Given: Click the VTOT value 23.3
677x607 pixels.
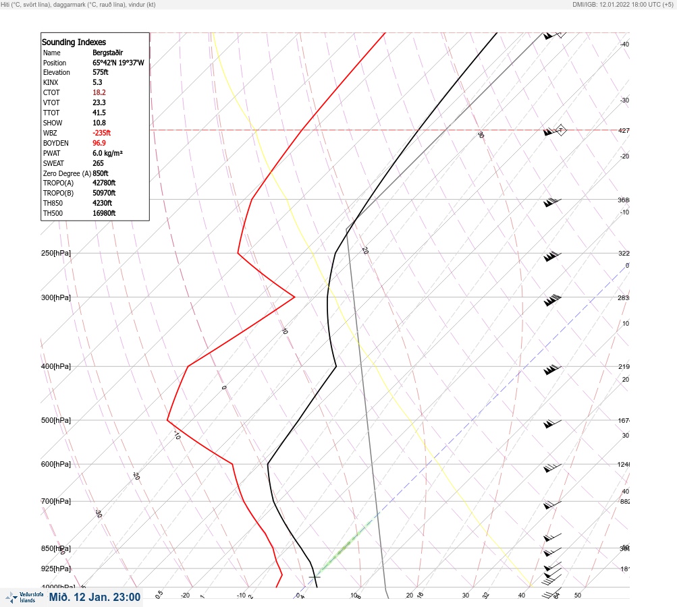Looking at the screenshot, I should tap(99, 103).
